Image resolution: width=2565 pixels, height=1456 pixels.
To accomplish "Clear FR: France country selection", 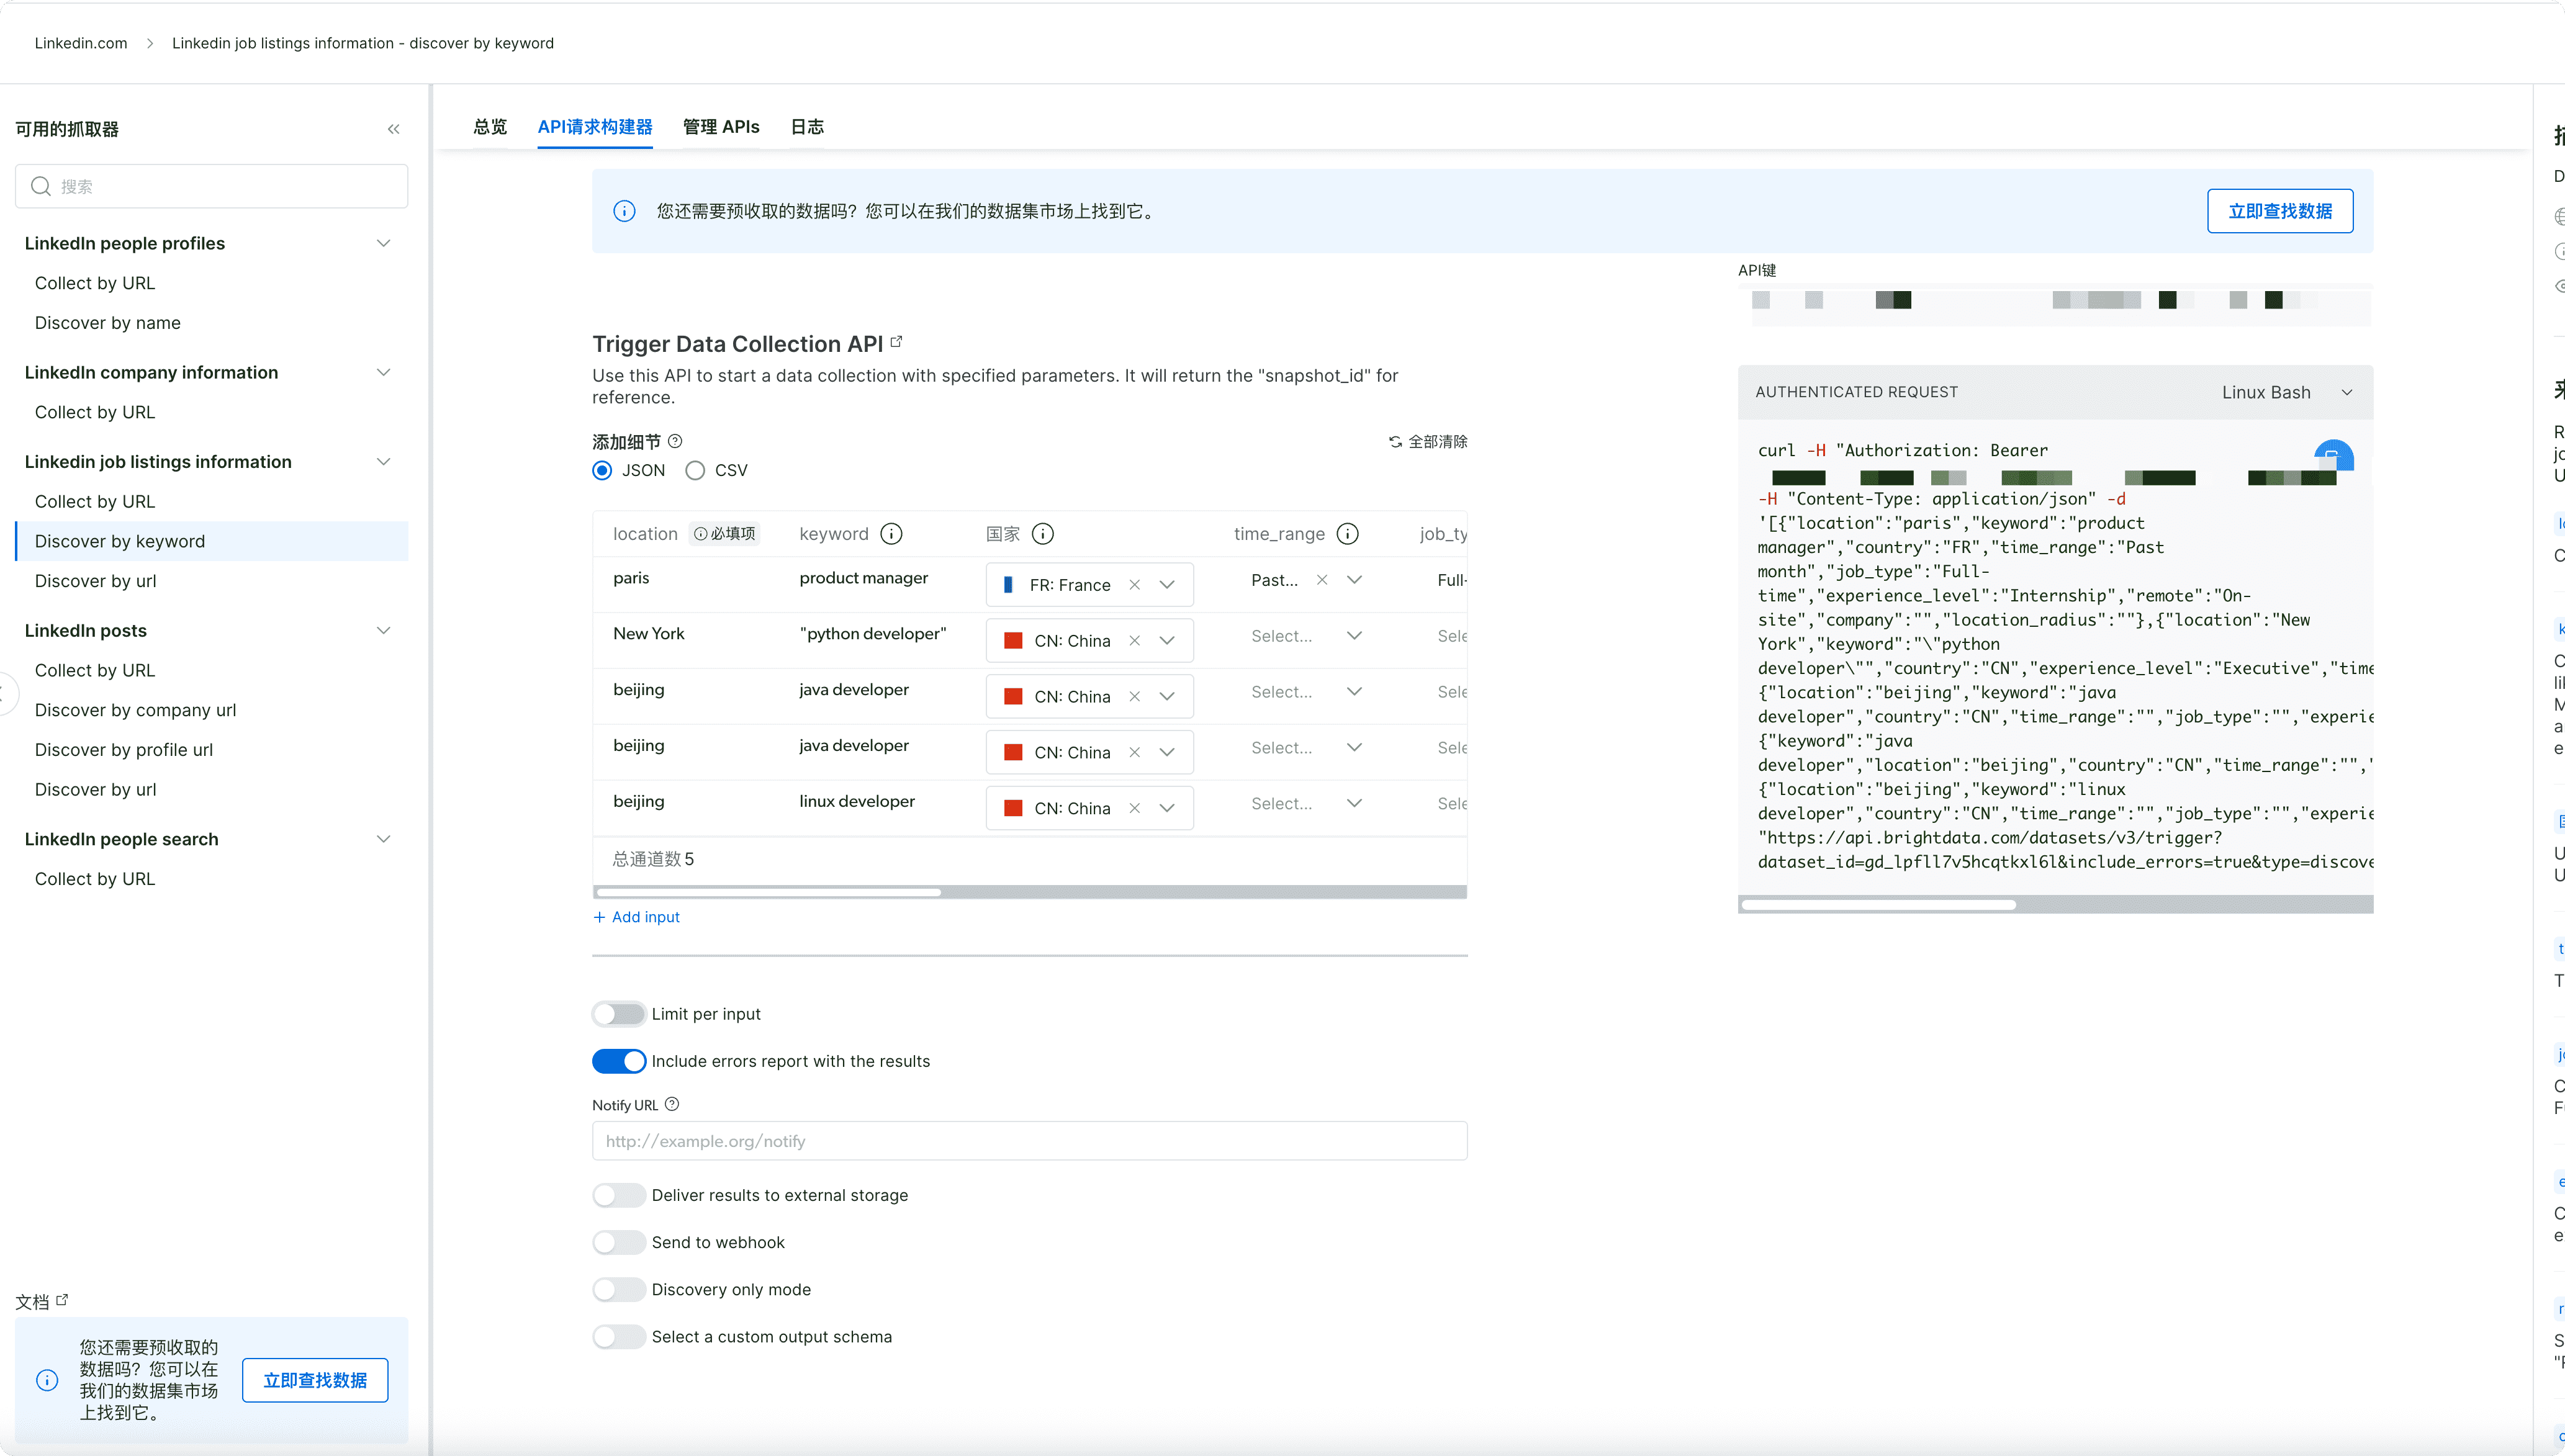I will click(x=1134, y=585).
